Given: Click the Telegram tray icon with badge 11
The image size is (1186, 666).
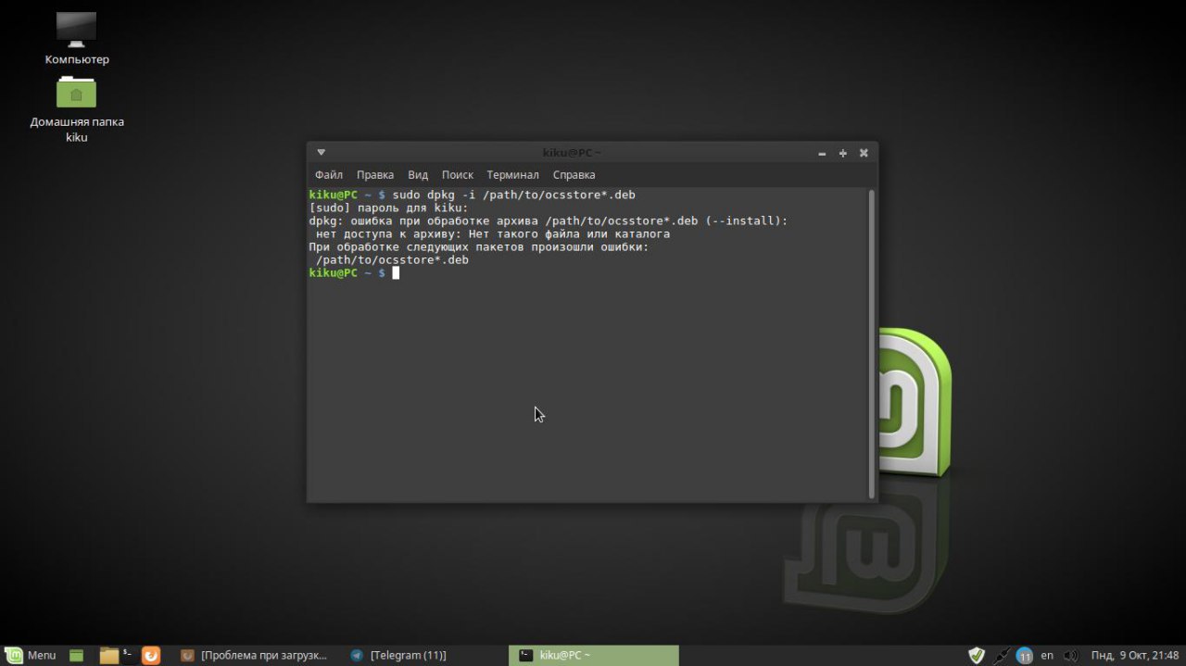Looking at the screenshot, I should pos(1024,656).
